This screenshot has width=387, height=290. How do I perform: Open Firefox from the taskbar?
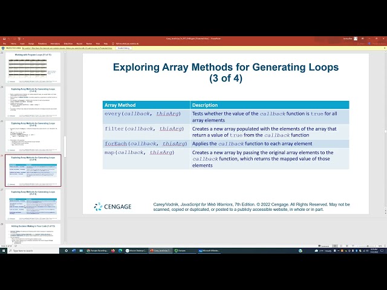tap(113, 251)
